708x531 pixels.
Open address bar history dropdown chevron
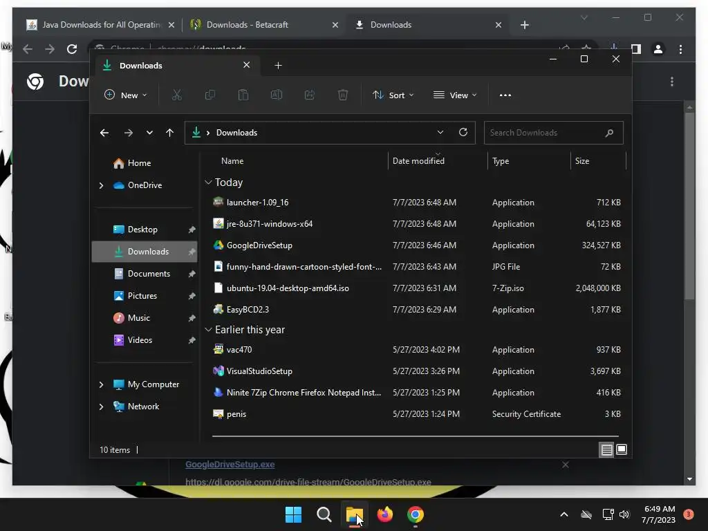(440, 132)
